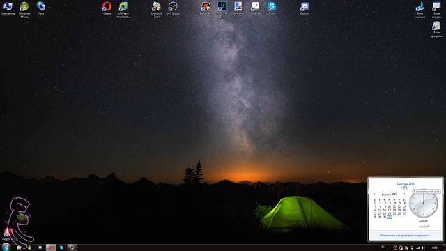Open the red taskbar application button
446x251 pixels.
coord(51,248)
